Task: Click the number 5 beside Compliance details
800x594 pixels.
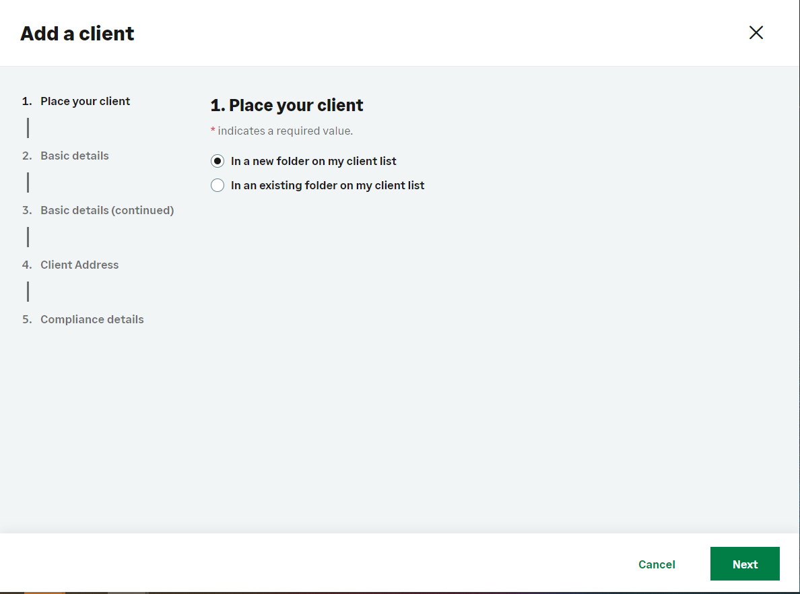Action: (27, 319)
